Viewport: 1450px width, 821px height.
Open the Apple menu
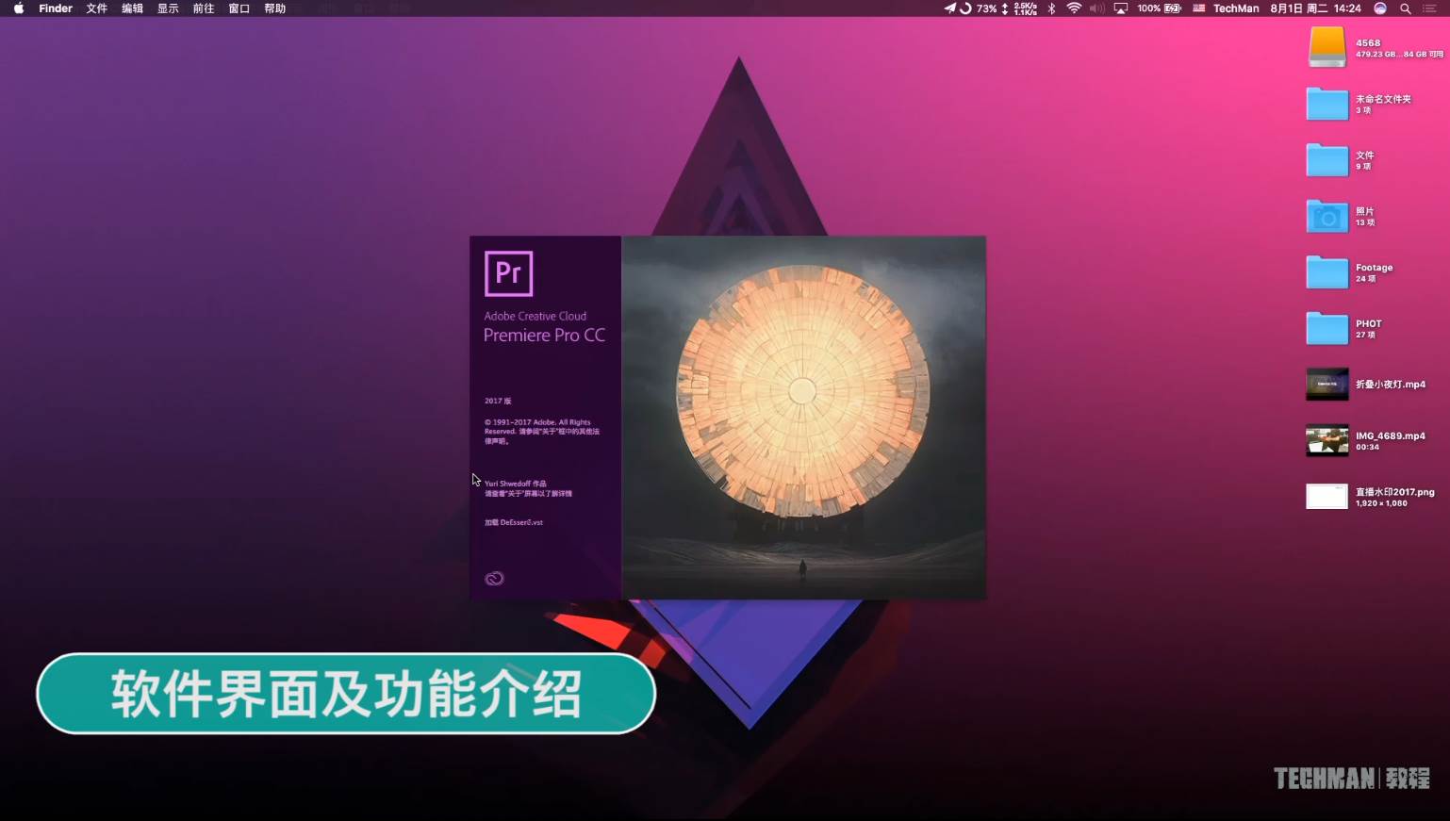click(18, 8)
